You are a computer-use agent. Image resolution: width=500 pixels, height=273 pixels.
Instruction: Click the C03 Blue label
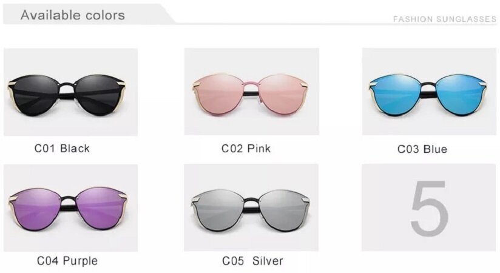422,149
